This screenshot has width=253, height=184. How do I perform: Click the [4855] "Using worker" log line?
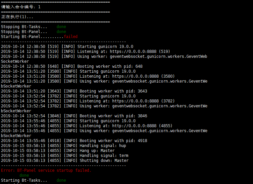tap(104, 131)
